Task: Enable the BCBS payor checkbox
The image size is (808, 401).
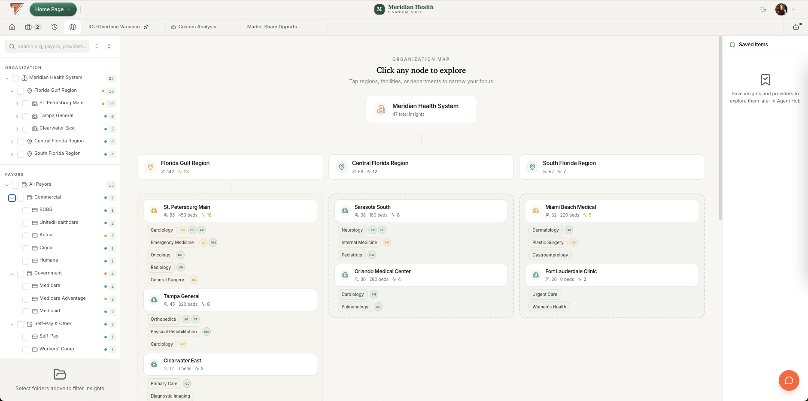Action: [26, 210]
